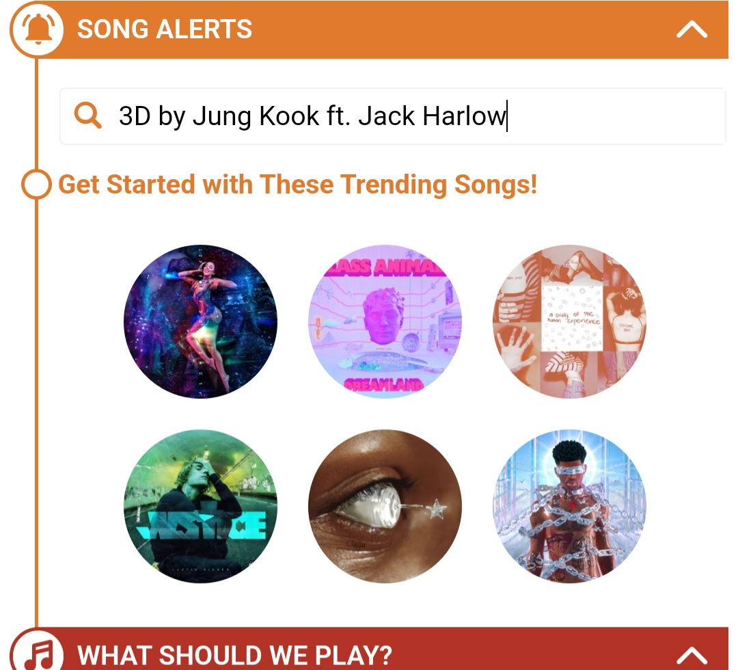Choose the 'study of the human experience' album
738x670 pixels.
pyautogui.click(x=569, y=321)
